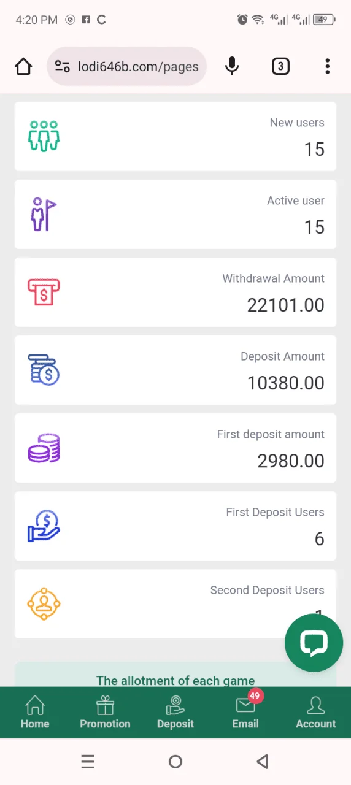
Task: Tap the Deposit Amount coins icon
Action: coord(44,370)
